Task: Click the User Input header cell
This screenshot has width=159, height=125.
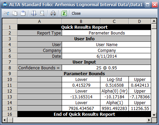Action: 84,62
